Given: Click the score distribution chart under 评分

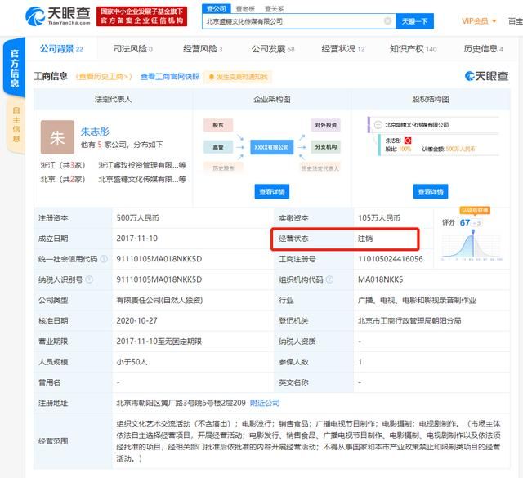Looking at the screenshot, I should click(472, 244).
